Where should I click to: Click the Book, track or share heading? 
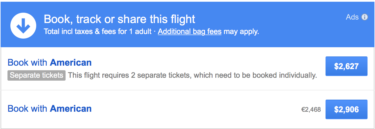[119, 19]
